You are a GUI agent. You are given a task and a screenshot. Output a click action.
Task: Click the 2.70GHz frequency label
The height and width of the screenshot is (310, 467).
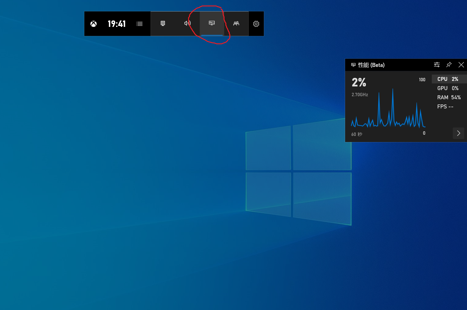pyautogui.click(x=359, y=95)
